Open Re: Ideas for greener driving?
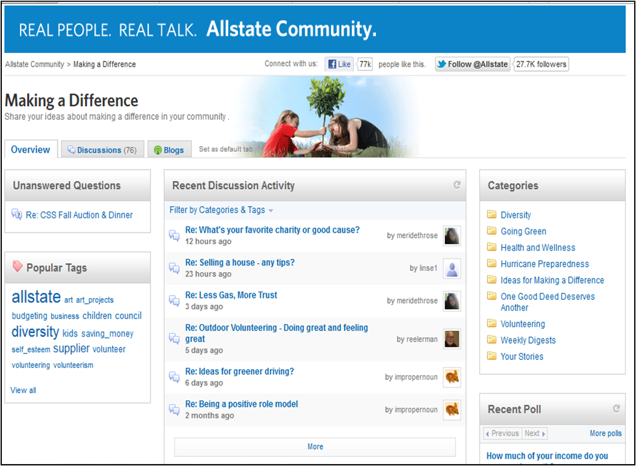This screenshot has height=466, width=636. (239, 371)
